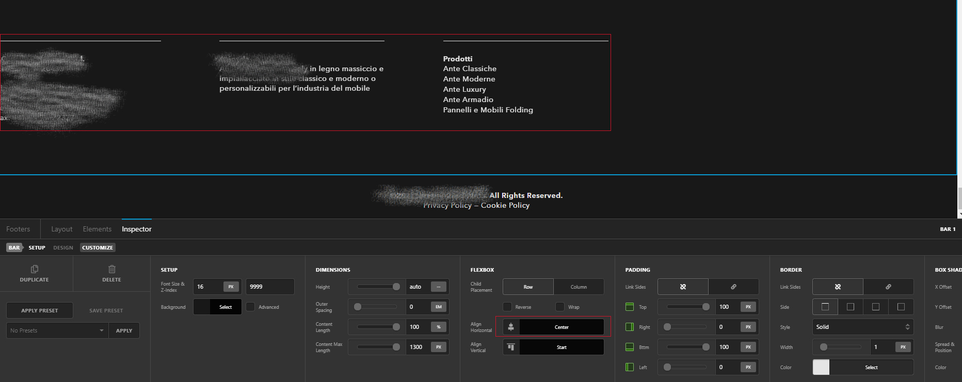
Task: Open the Ante Moderne link
Action: (469, 79)
